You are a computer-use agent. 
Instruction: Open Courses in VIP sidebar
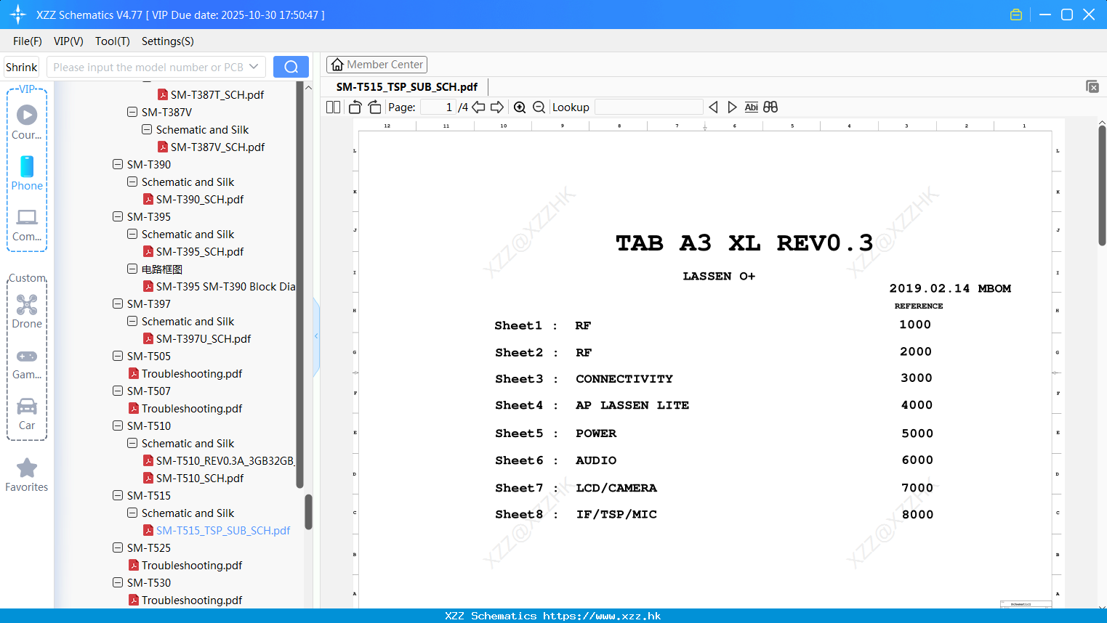point(27,122)
